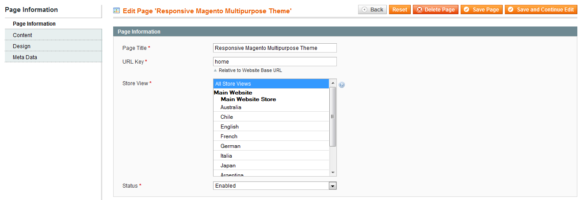
Task: Select All Store Views option
Action: pyautogui.click(x=271, y=83)
